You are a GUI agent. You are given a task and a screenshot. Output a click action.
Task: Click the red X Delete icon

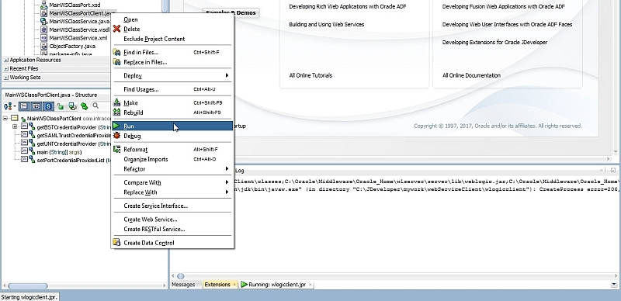tap(116, 29)
